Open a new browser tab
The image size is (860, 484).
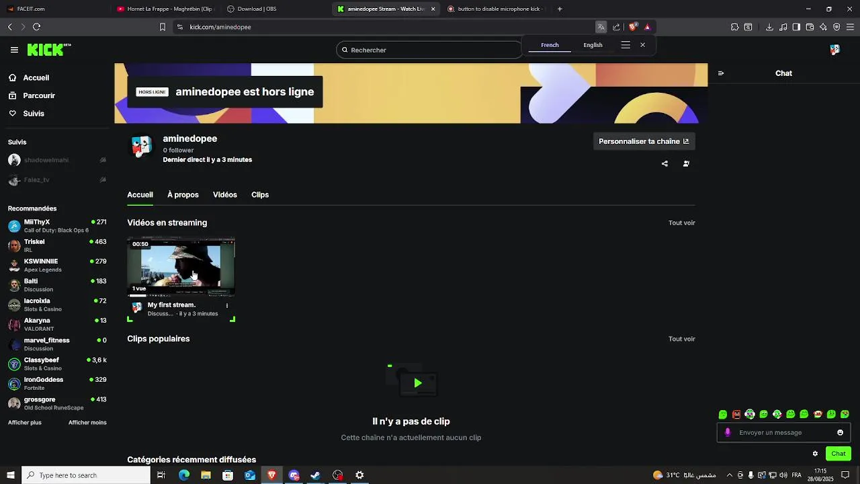click(x=560, y=9)
